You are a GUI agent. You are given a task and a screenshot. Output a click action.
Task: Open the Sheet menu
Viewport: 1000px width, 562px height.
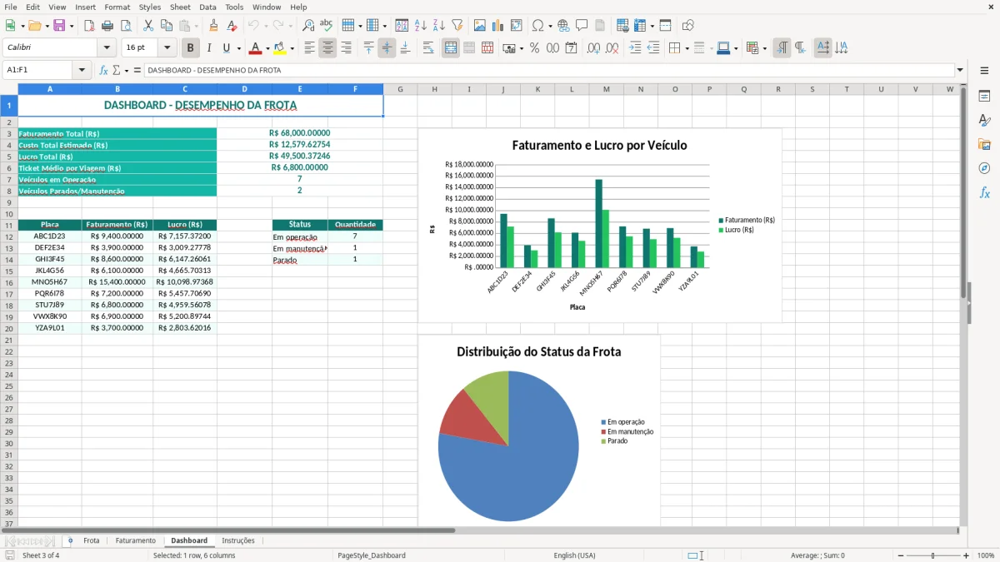click(180, 7)
